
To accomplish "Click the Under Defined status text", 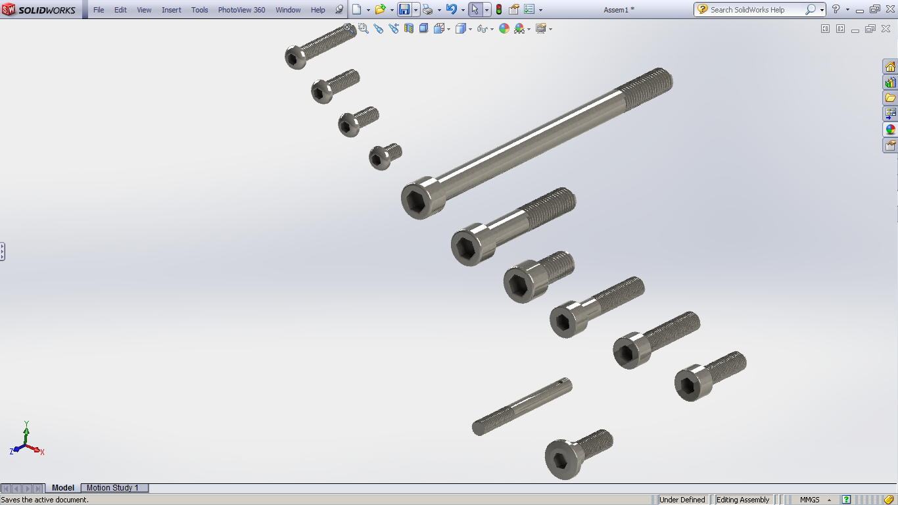I will point(682,500).
